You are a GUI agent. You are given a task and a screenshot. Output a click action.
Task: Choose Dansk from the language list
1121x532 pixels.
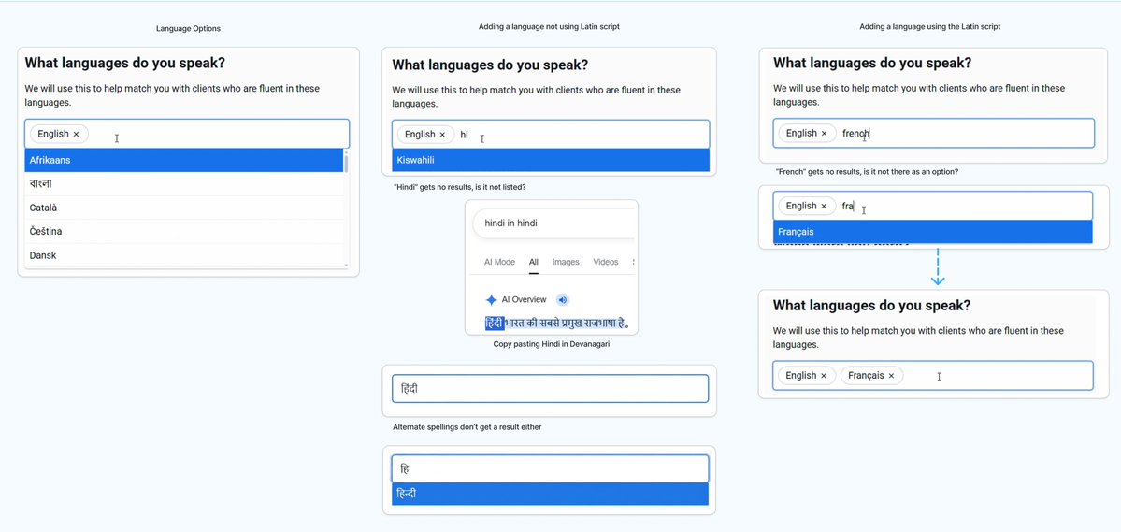(184, 254)
